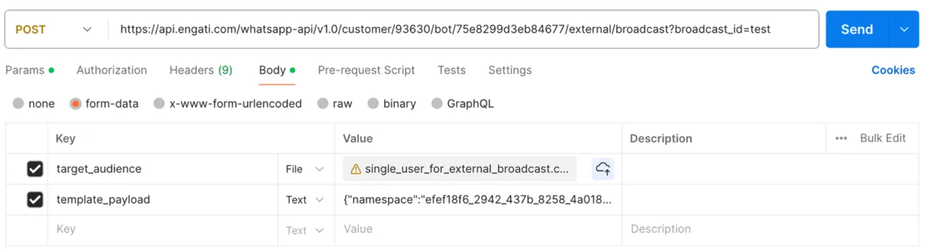Choose the GraphQL body type
The width and height of the screenshot is (928, 252).
tap(437, 104)
